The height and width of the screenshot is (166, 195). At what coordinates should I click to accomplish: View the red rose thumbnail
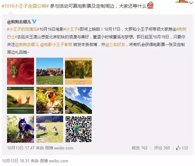coord(21,71)
